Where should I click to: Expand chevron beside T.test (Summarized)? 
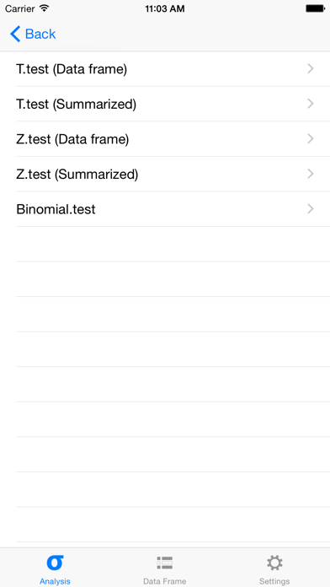click(310, 104)
